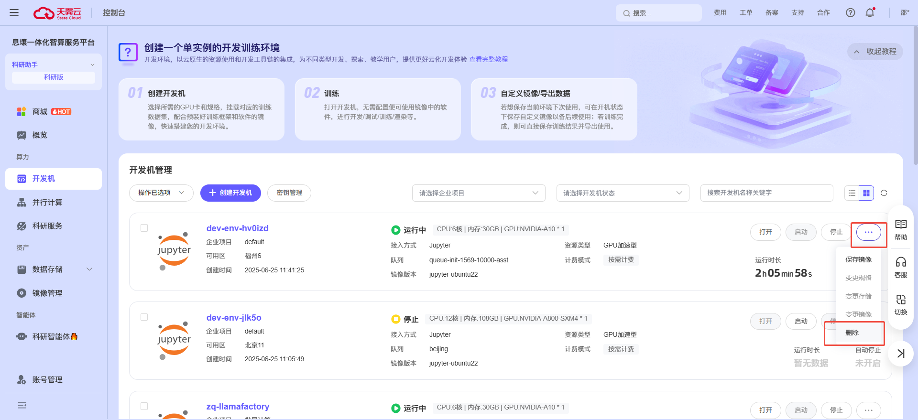Tick the checkbox for zq-llamafactory
The image size is (918, 420).
(144, 406)
